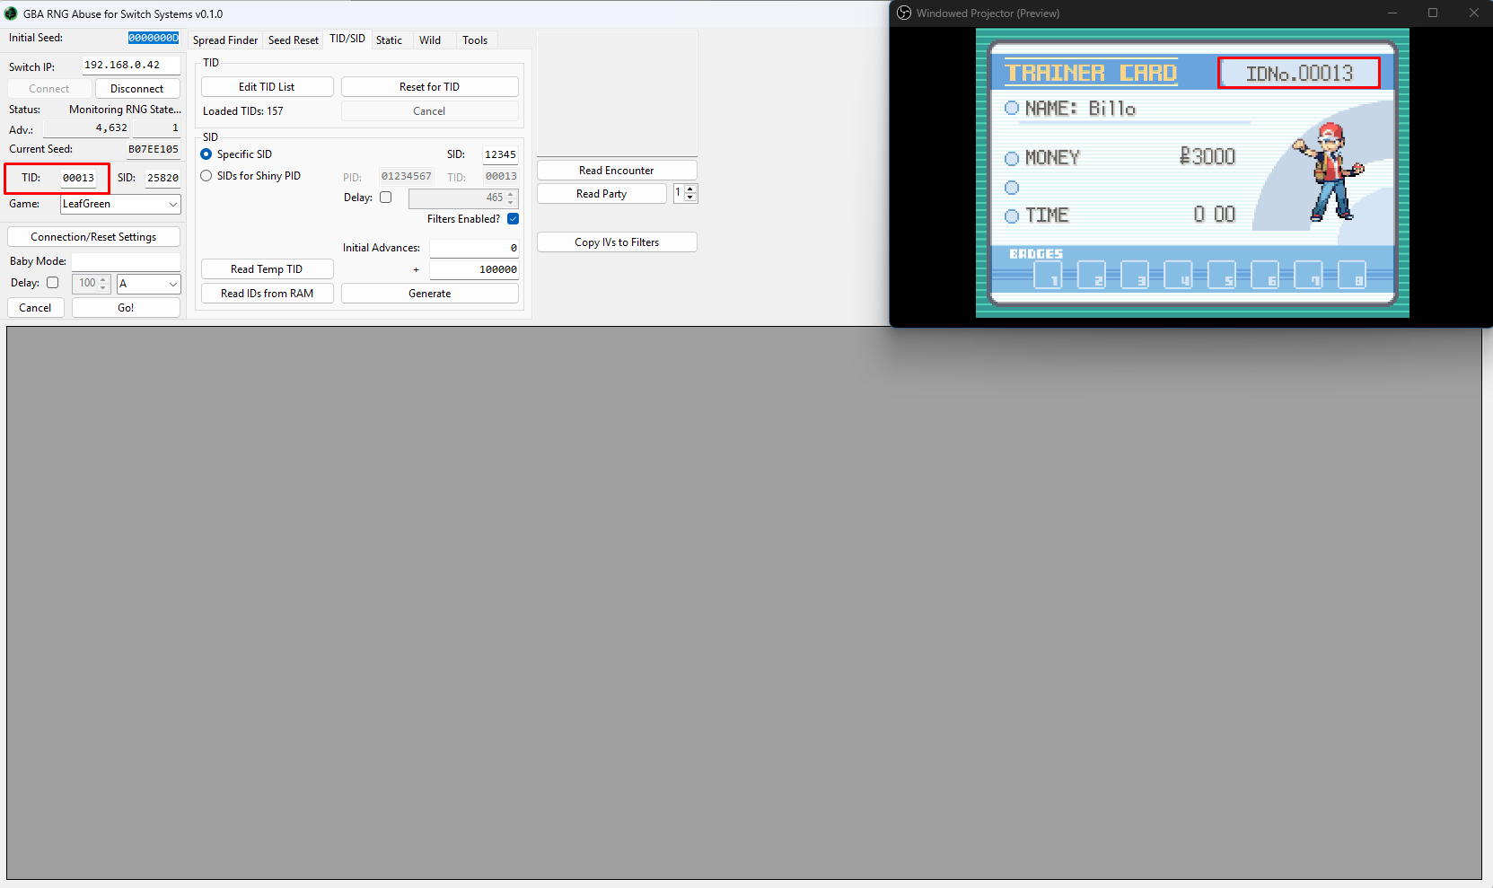Click the Read Temp TID button
Image resolution: width=1493 pixels, height=888 pixels.
(267, 269)
